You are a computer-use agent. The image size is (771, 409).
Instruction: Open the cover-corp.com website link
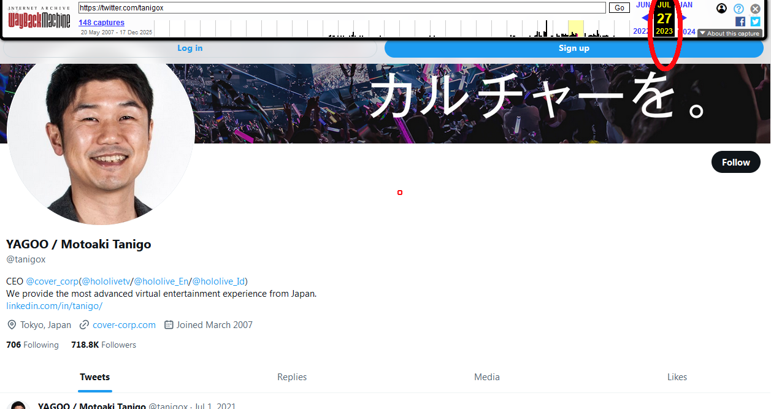pyautogui.click(x=124, y=325)
